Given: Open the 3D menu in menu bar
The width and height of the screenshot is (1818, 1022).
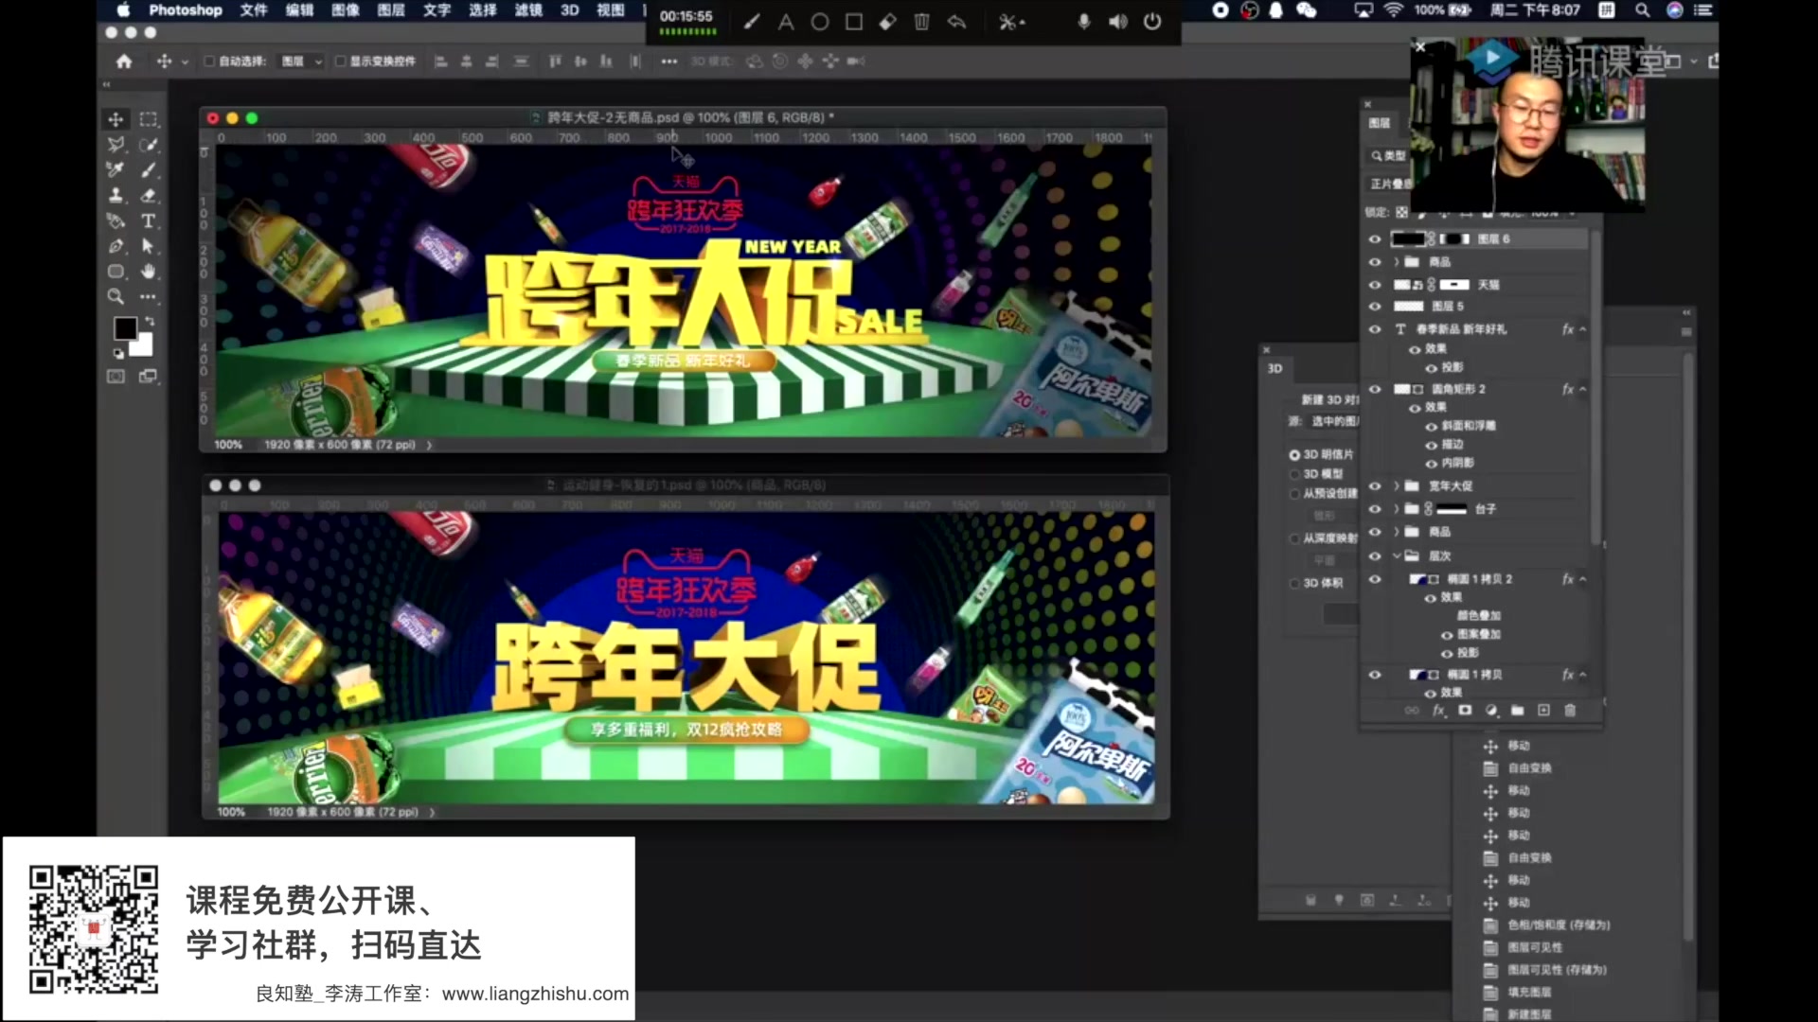Looking at the screenshot, I should coord(569,10).
